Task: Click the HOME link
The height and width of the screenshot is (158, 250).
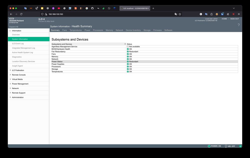Action: tap(224, 19)
